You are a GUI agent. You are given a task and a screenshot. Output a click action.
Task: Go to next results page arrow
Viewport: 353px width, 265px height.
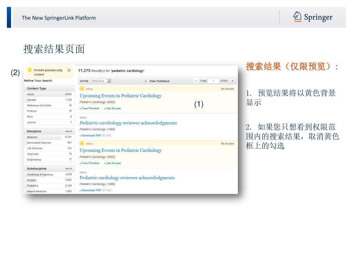233,81
